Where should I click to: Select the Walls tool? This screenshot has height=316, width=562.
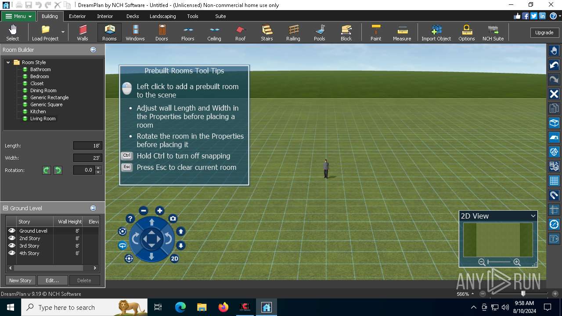83,33
